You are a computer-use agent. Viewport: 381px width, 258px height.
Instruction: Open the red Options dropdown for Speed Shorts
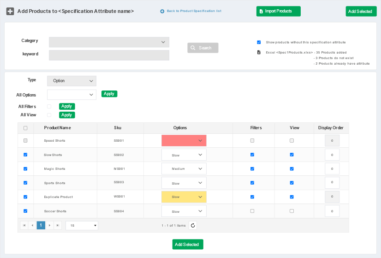click(184, 141)
